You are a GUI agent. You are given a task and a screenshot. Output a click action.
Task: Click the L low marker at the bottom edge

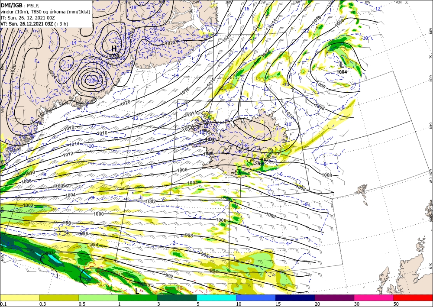[x=137, y=291]
